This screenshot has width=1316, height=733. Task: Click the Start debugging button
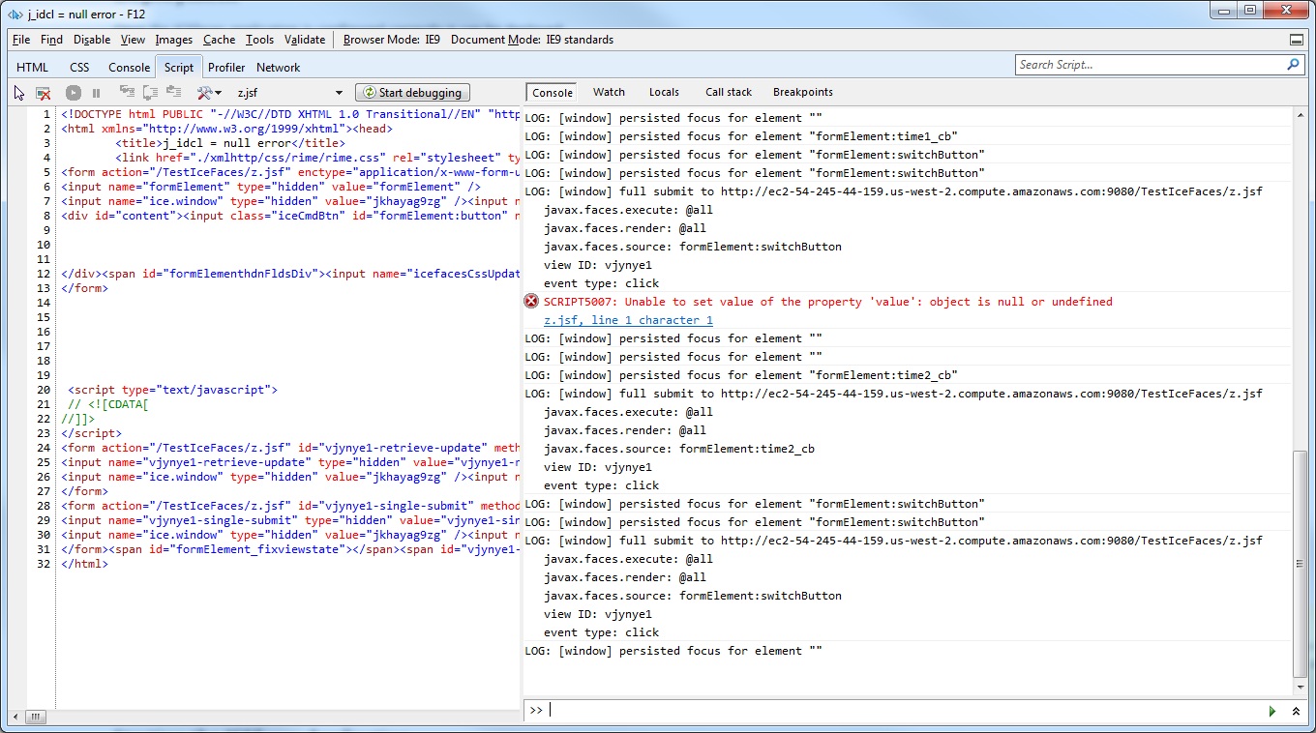(x=413, y=93)
